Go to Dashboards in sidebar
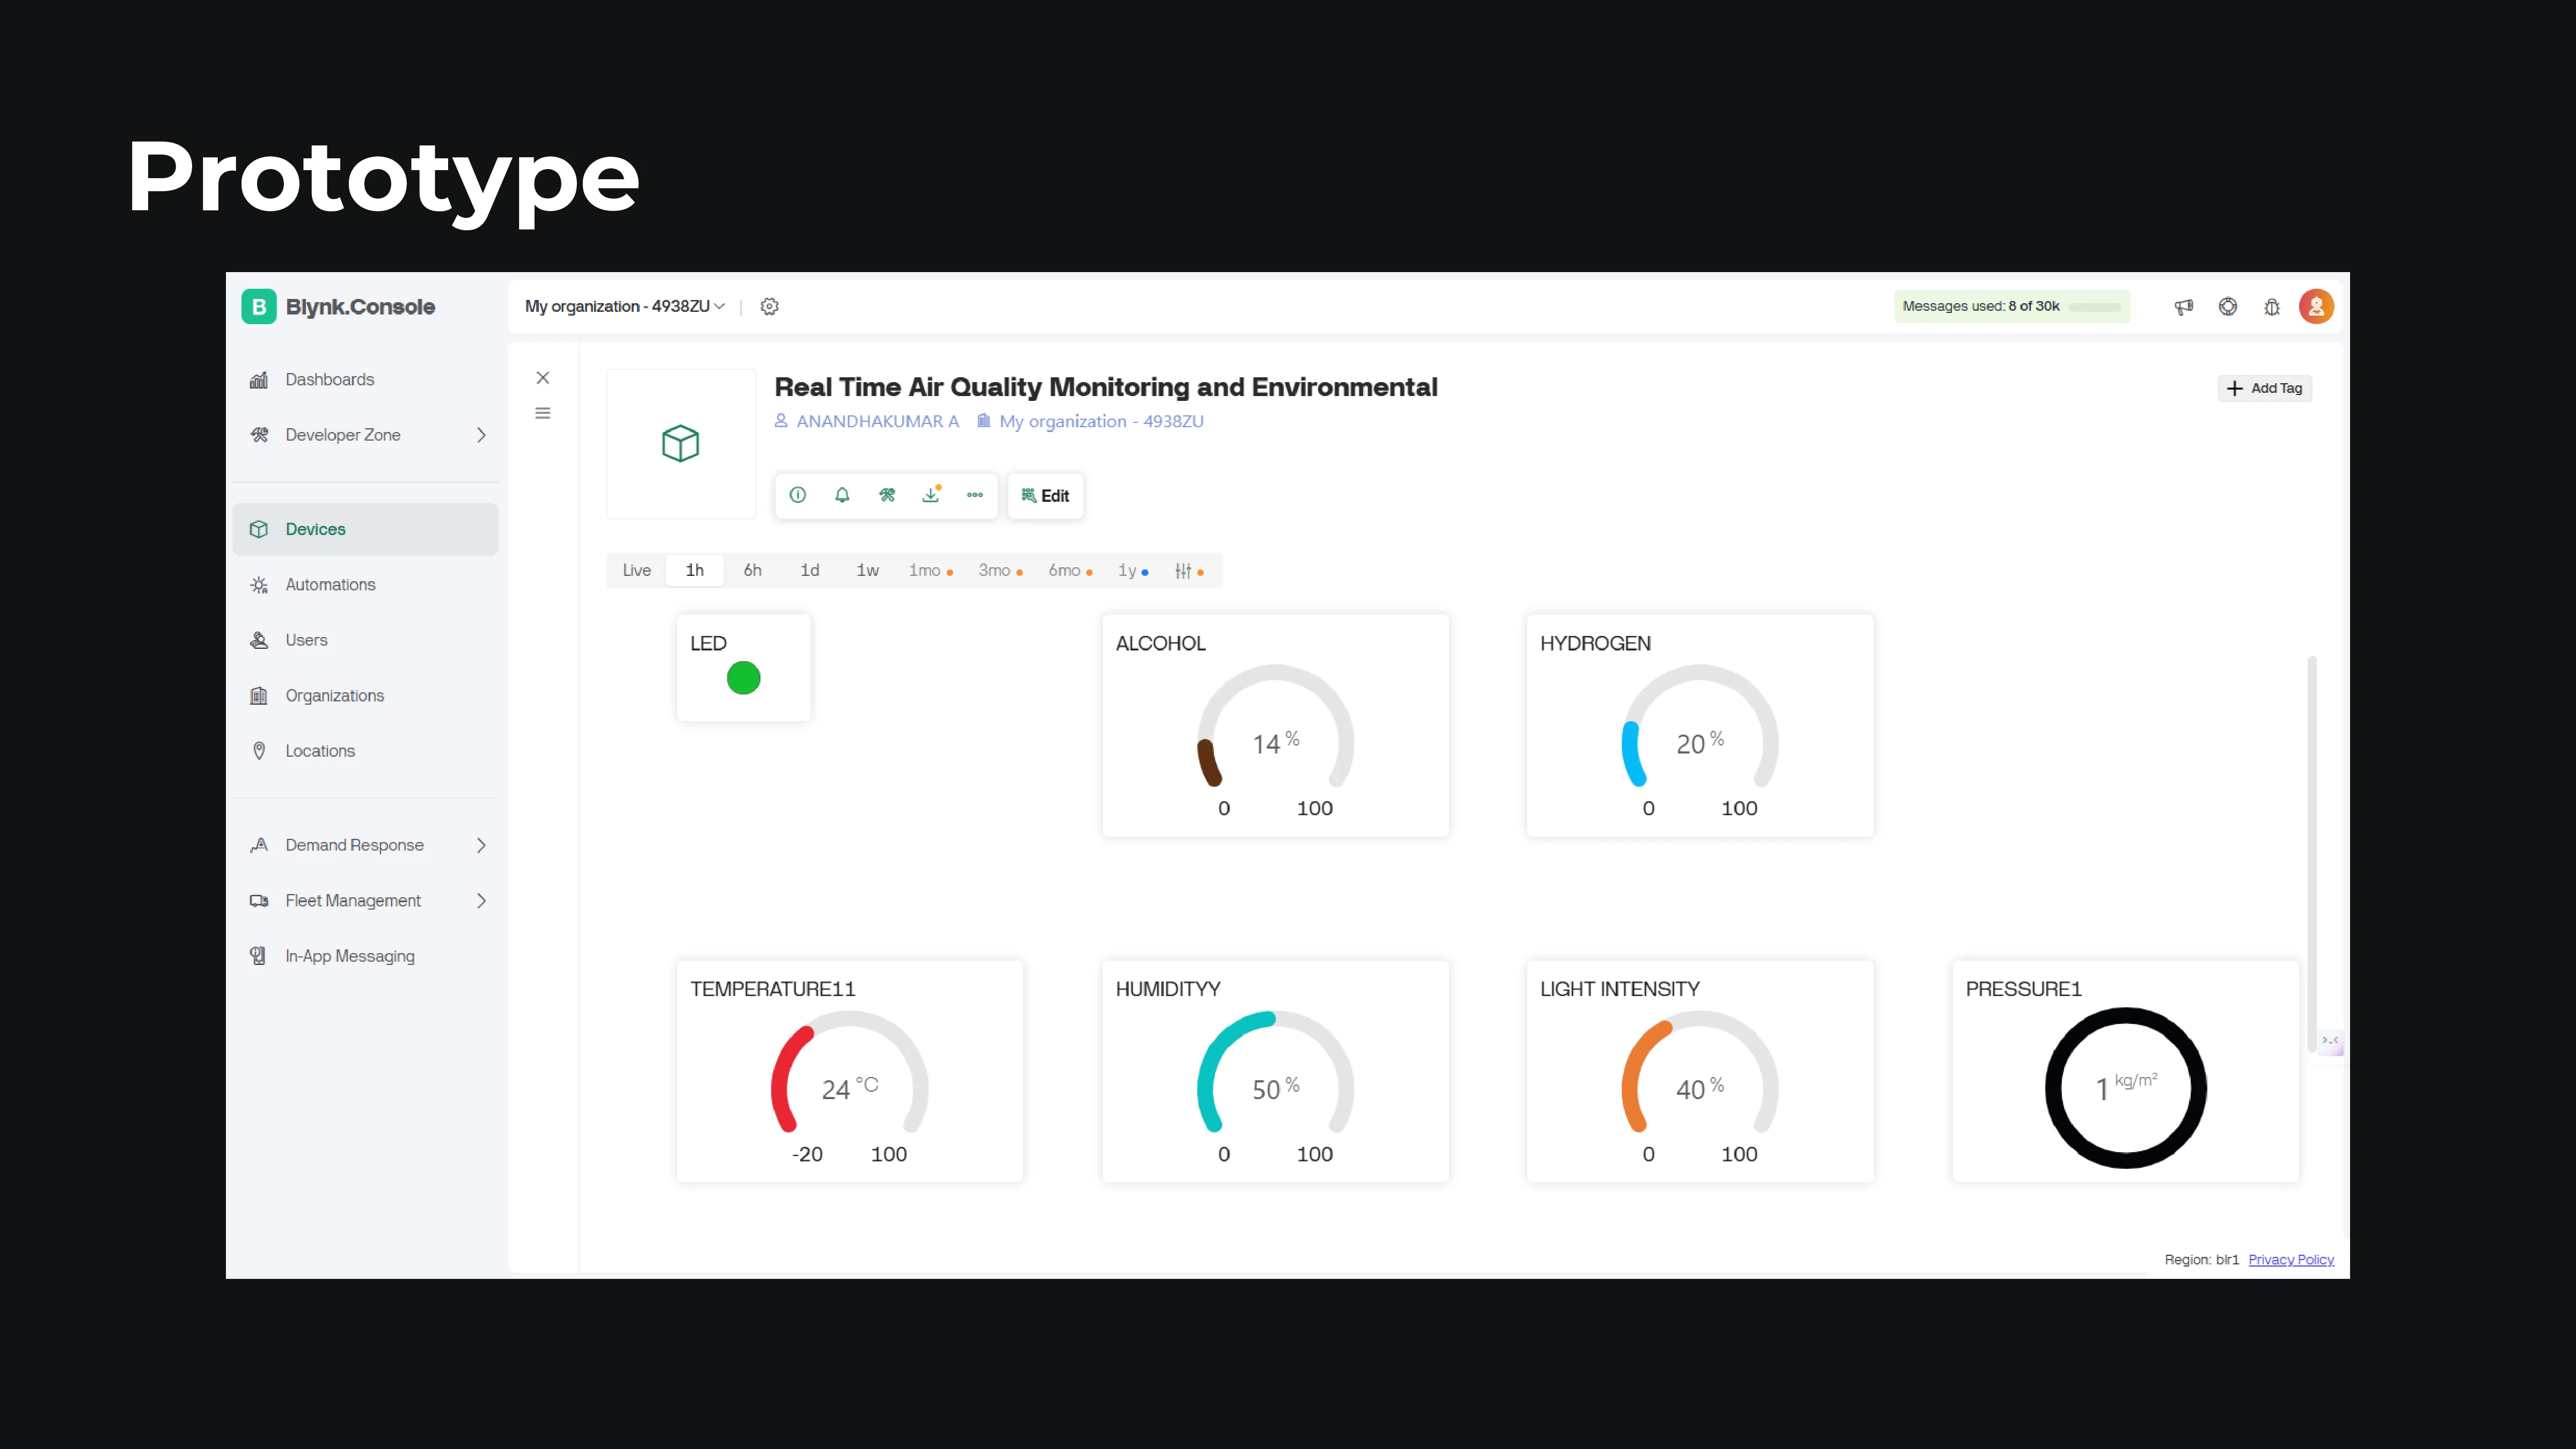Viewport: 2576px width, 1449px height. pyautogui.click(x=329, y=380)
